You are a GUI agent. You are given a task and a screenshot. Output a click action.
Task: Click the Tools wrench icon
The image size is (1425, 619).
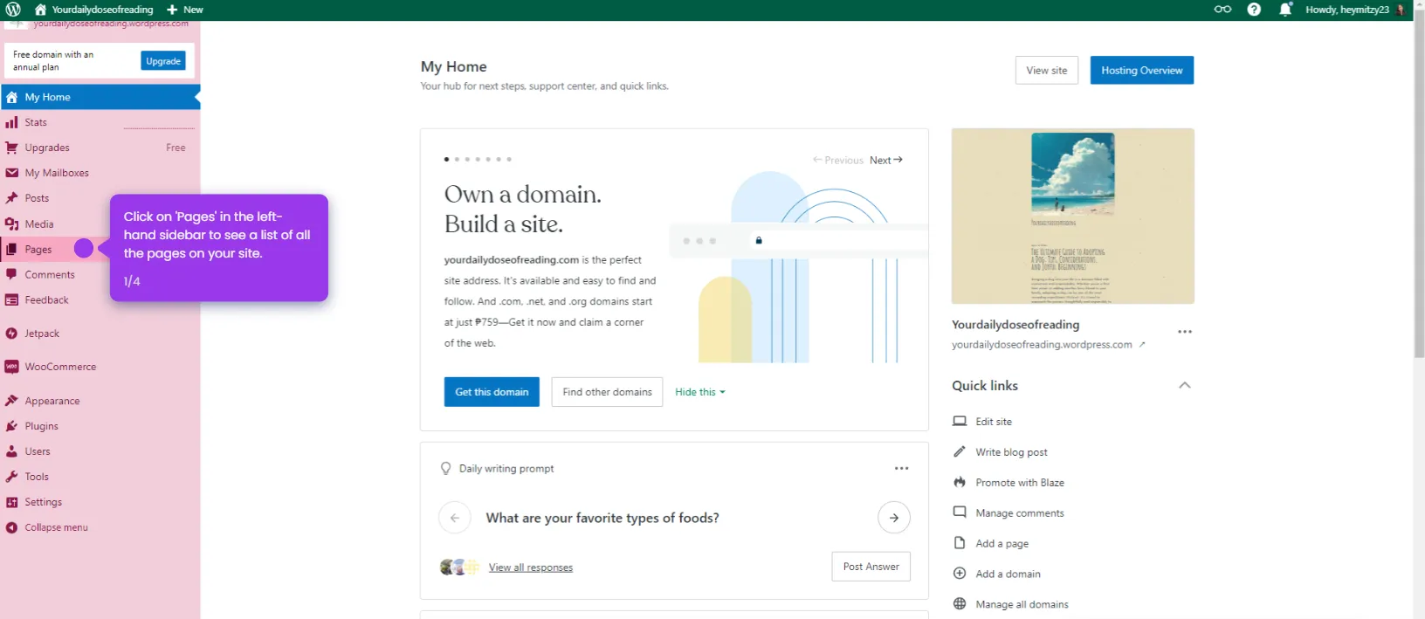pos(11,477)
